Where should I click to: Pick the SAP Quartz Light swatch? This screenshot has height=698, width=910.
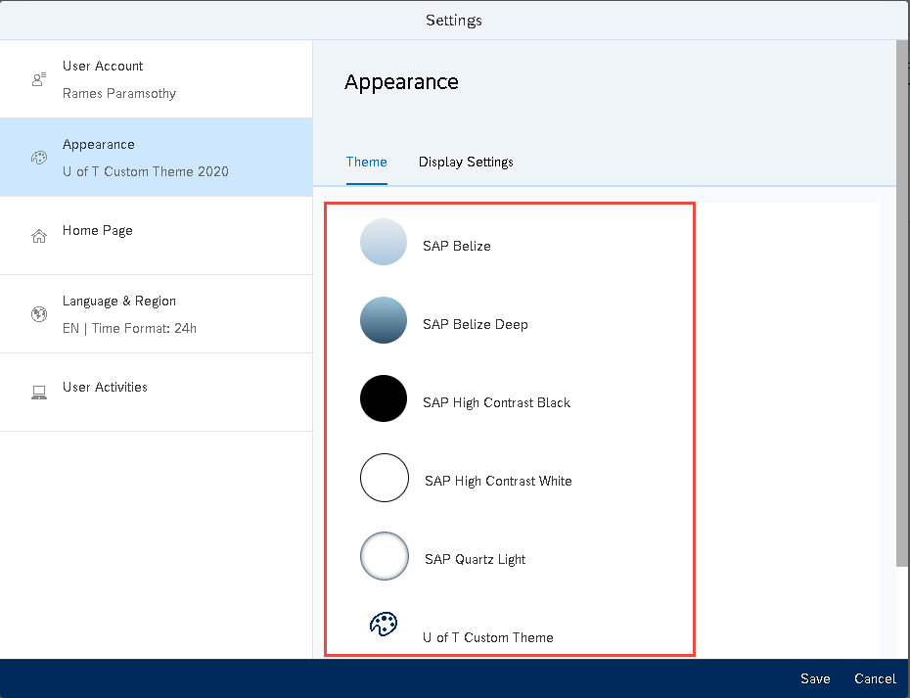coord(385,556)
